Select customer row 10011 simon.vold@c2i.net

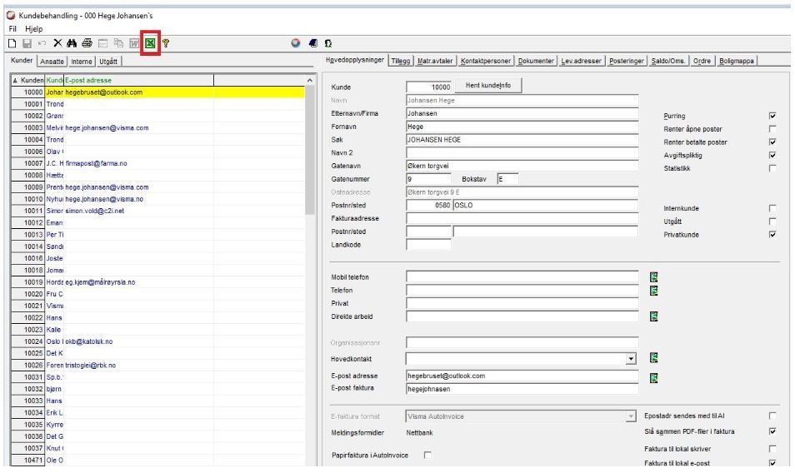(x=157, y=211)
